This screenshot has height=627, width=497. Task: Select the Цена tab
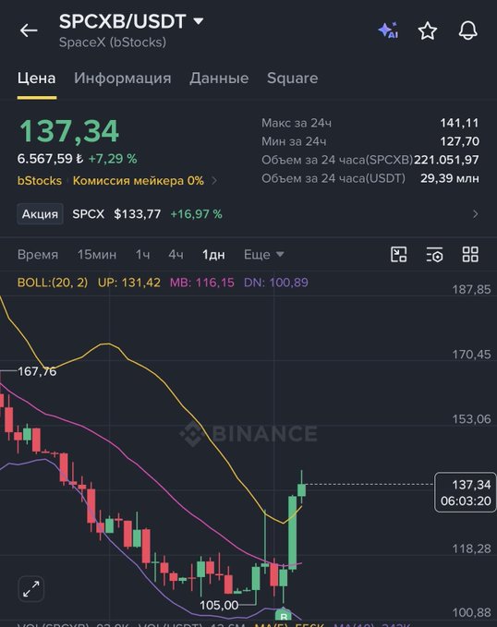(36, 78)
